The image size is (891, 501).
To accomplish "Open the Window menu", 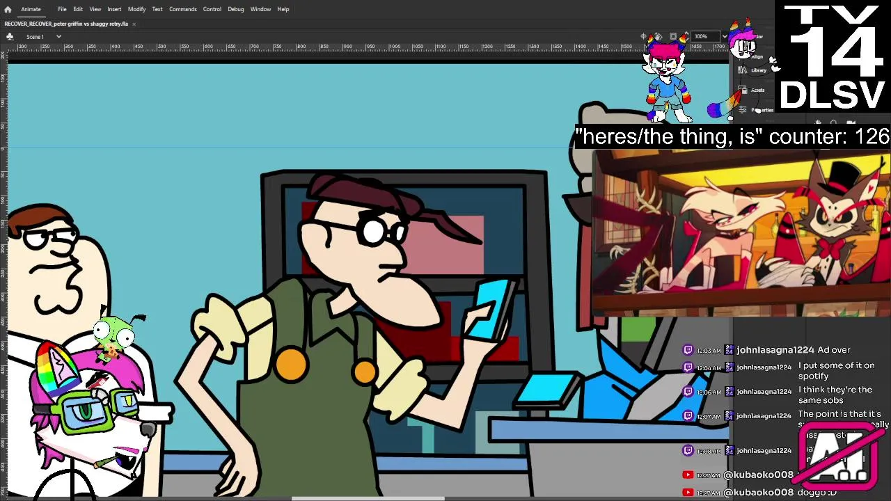I will tap(261, 9).
